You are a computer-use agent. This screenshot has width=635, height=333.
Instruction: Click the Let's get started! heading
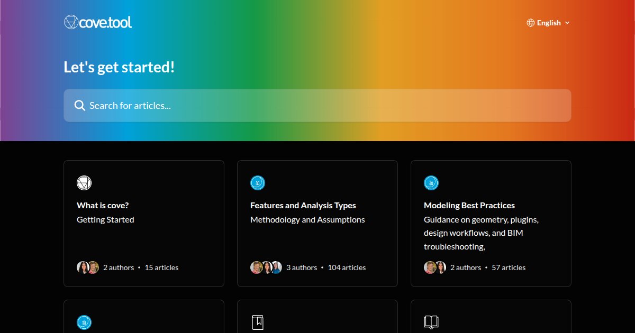(119, 67)
